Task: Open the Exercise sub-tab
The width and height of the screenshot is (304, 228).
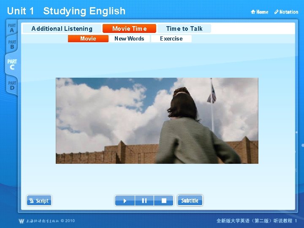Action: tap(171, 38)
